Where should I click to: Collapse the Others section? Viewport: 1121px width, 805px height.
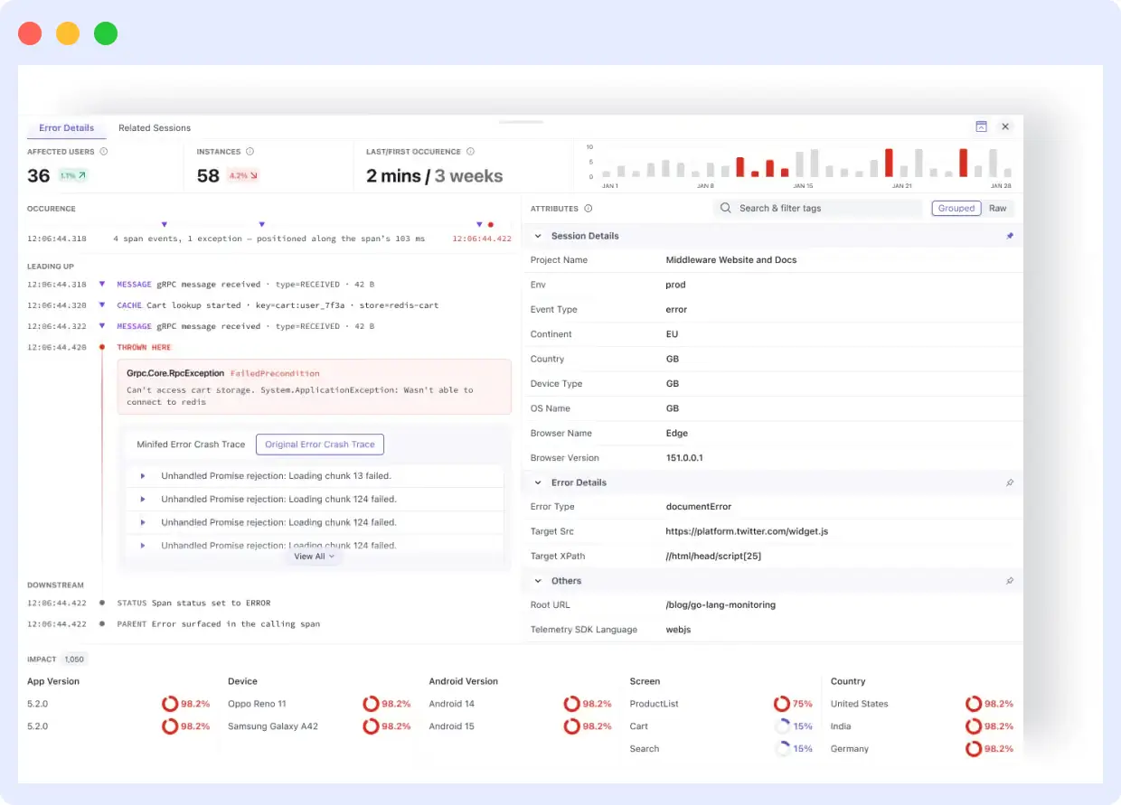point(539,581)
